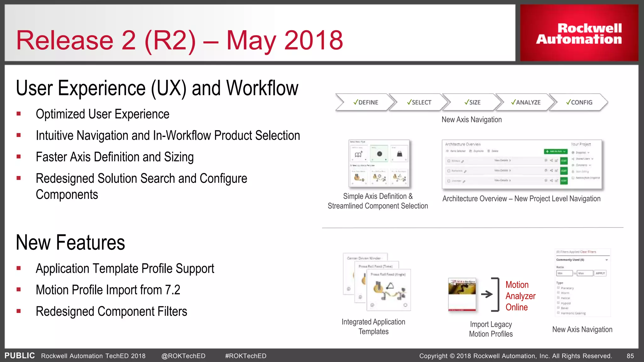Open the ANALYZE navigation step
644x362 pixels.
tap(526, 102)
